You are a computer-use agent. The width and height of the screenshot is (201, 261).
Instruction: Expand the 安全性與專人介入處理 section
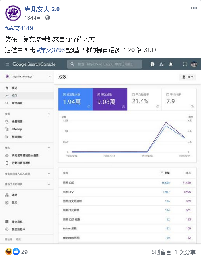pos(27,174)
